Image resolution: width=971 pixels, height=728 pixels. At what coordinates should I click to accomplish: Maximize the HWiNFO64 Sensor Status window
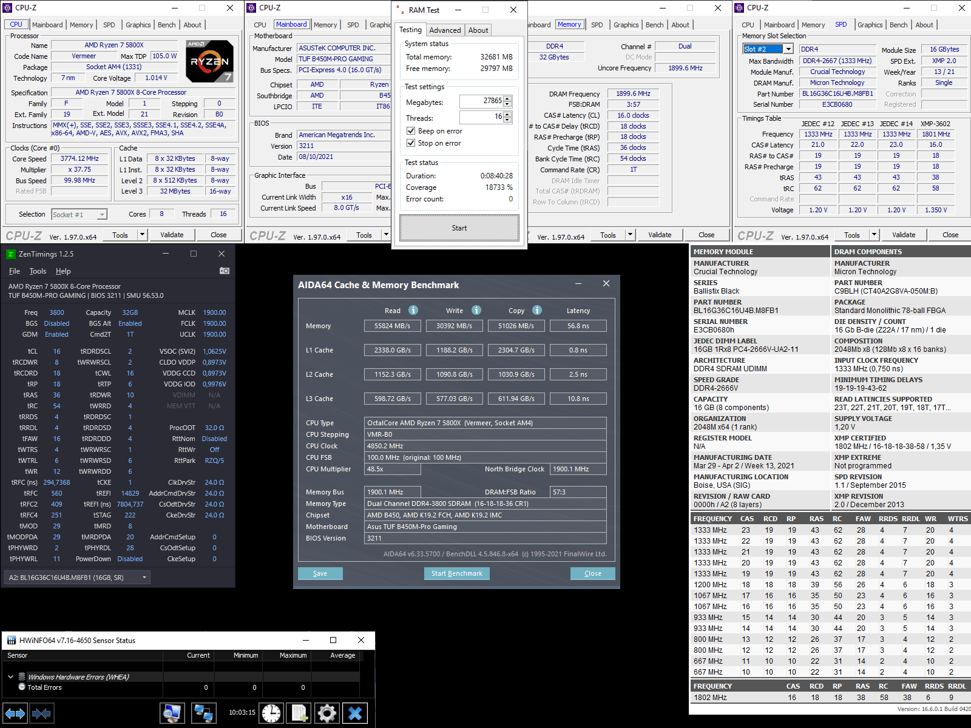click(x=333, y=640)
